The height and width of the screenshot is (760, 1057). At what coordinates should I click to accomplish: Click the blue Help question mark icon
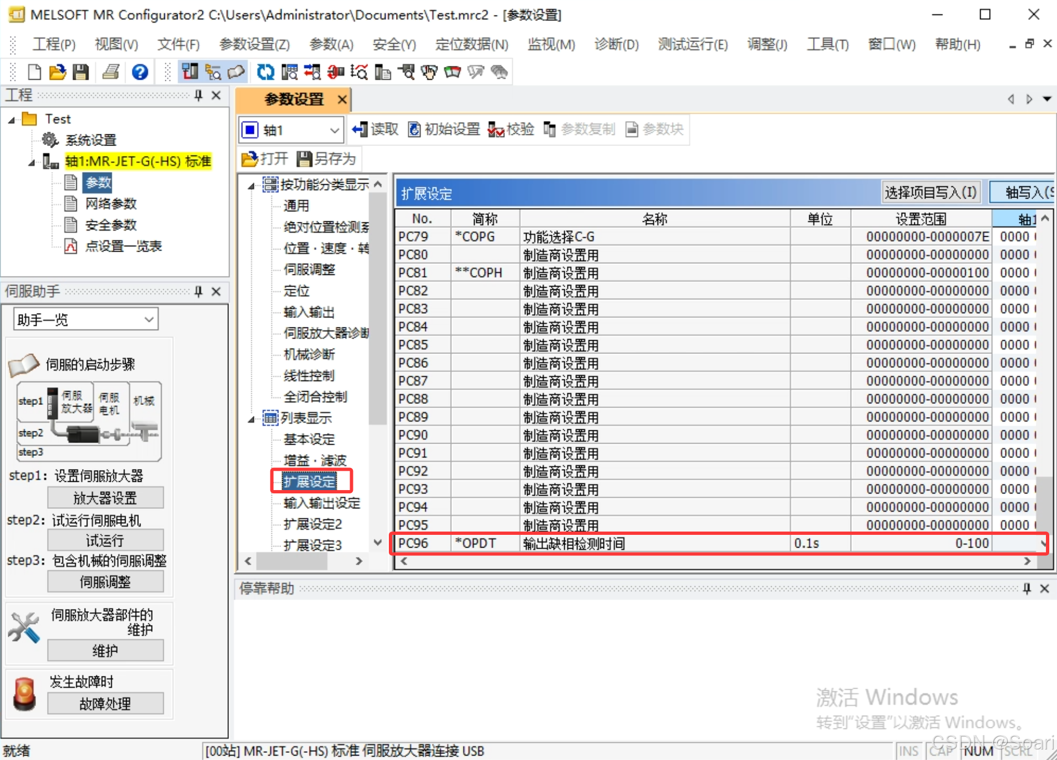click(139, 72)
